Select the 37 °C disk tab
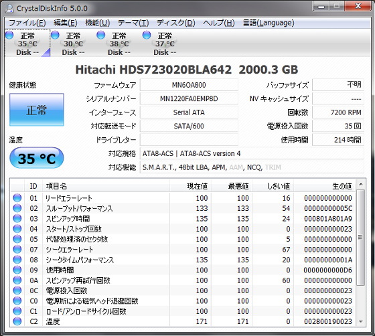Screen dimensions: 375x336 click(x=165, y=43)
